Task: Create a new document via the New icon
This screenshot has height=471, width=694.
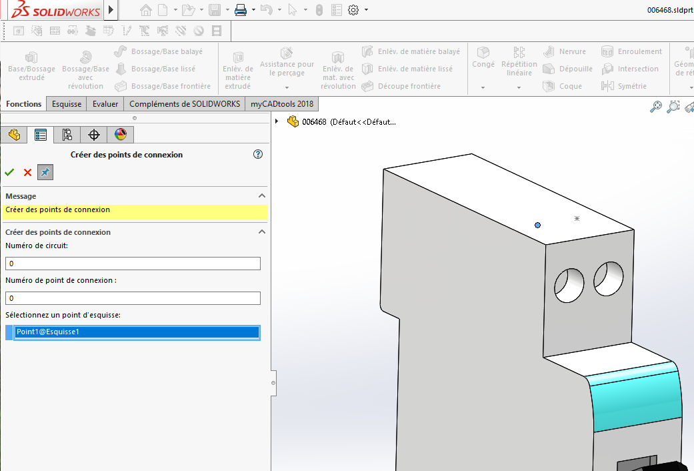Action: click(163, 10)
